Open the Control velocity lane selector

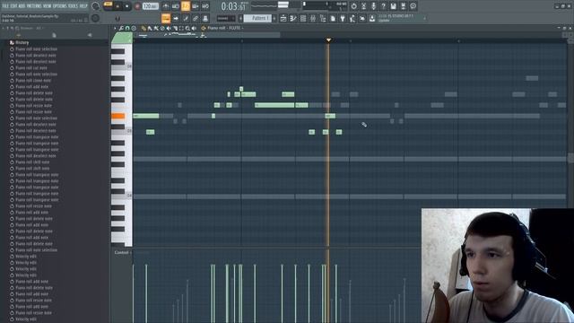pyautogui.click(x=122, y=252)
